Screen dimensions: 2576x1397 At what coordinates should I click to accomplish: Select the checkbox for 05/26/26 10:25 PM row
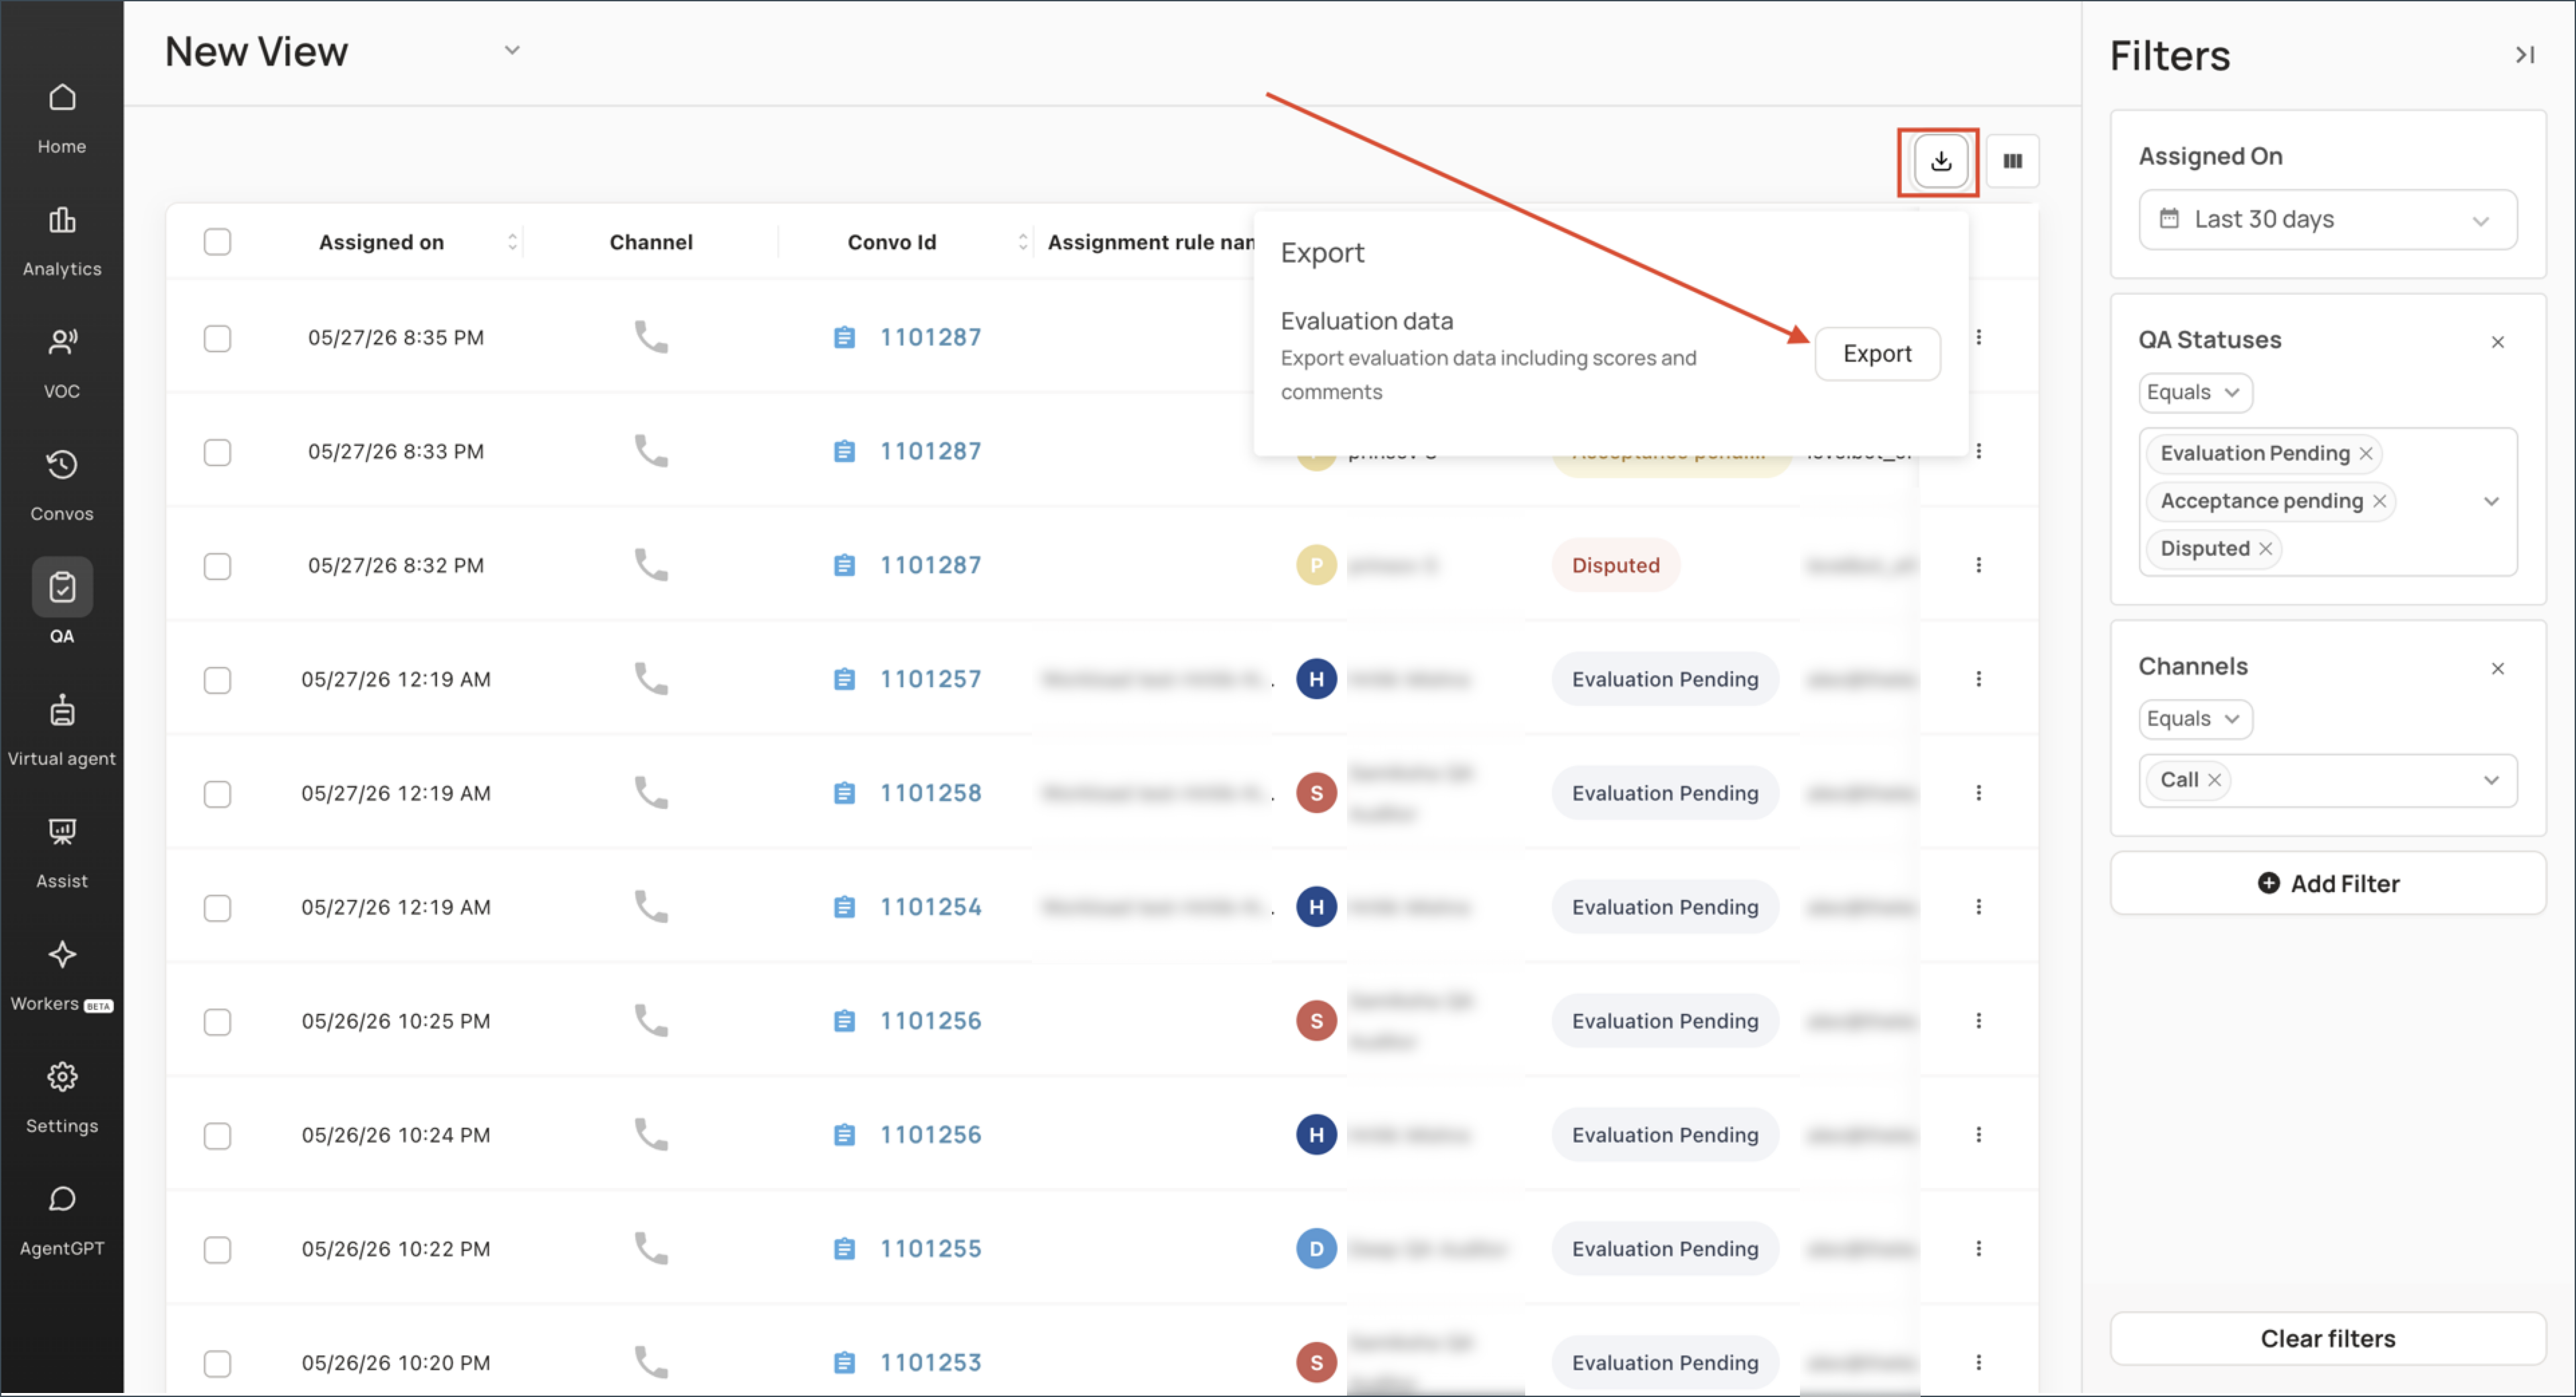coord(217,1021)
